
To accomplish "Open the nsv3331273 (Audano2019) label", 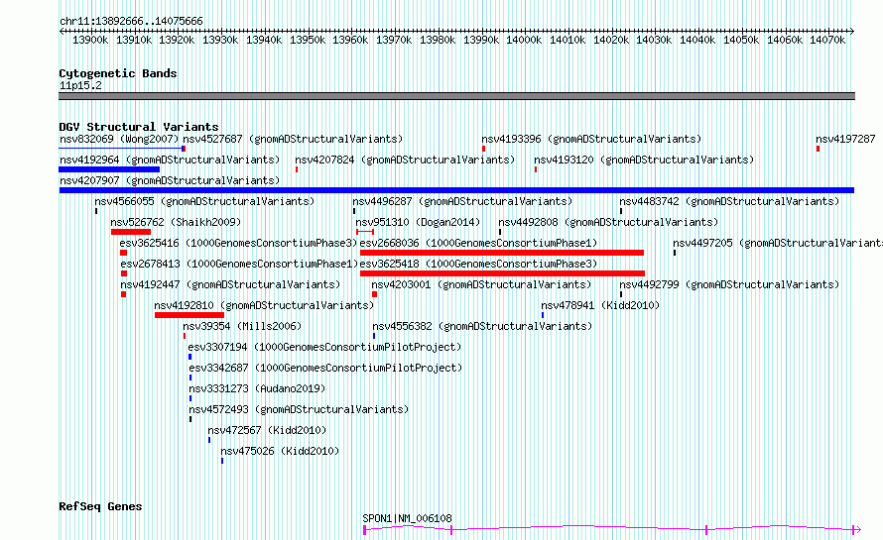I will click(257, 388).
